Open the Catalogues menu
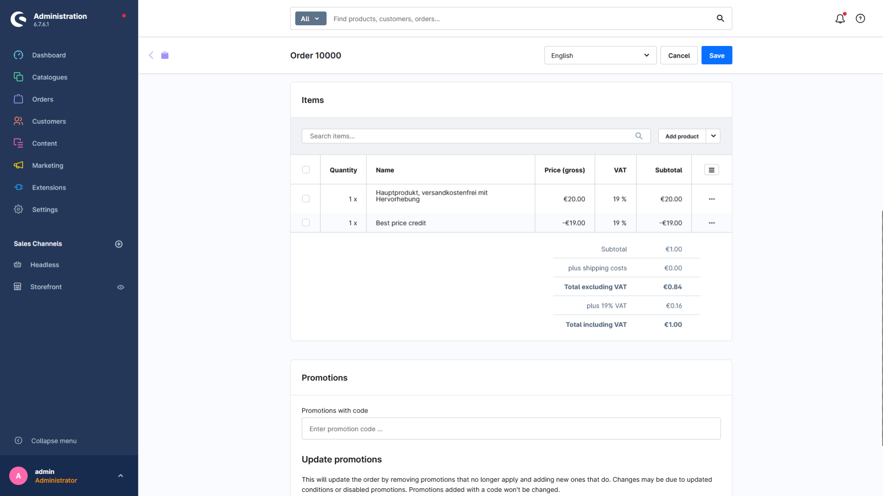883x496 pixels. click(x=50, y=77)
